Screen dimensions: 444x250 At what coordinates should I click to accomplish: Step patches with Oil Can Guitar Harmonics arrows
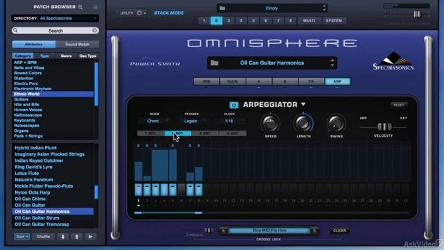click(x=332, y=63)
